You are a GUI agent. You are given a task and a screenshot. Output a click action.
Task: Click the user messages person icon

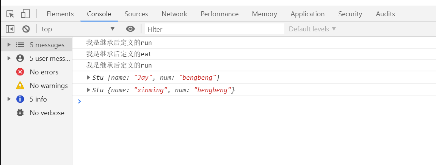pyautogui.click(x=20, y=58)
